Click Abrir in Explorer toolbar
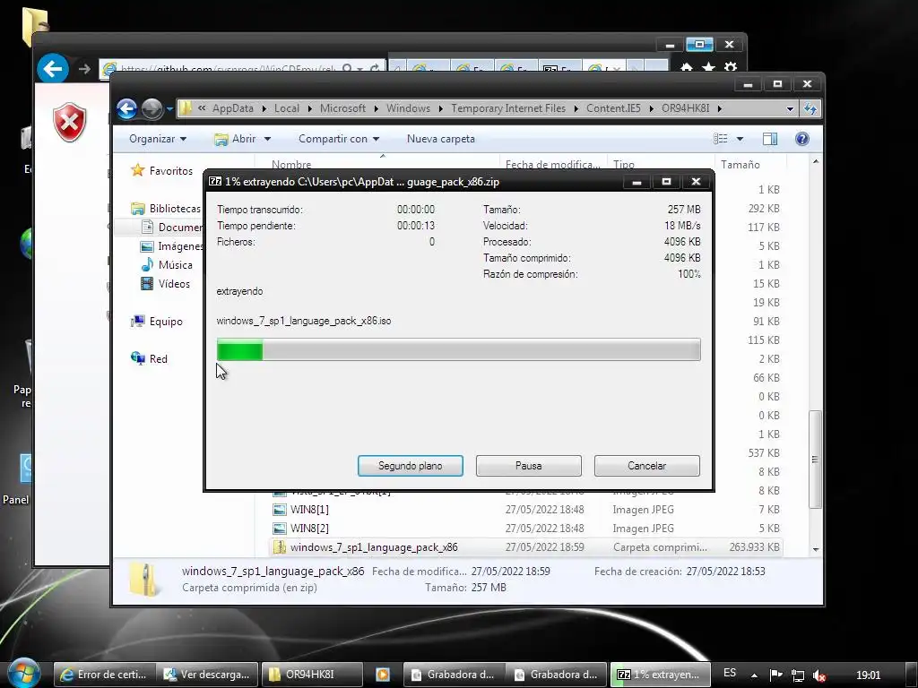Screen dimensions: 918x688 (236, 139)
